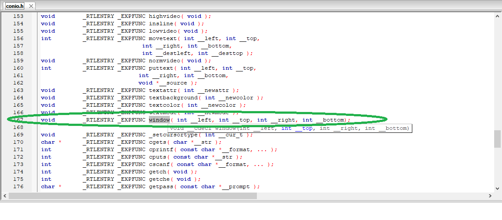The height and width of the screenshot is (220, 502).
Task: Click line number 176 in the gutter
Action: [18, 186]
